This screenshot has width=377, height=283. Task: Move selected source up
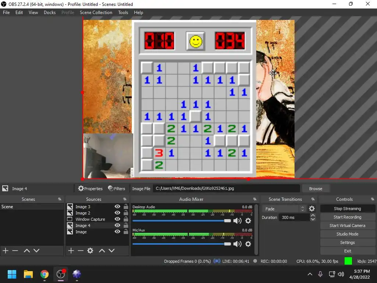coord(102,251)
